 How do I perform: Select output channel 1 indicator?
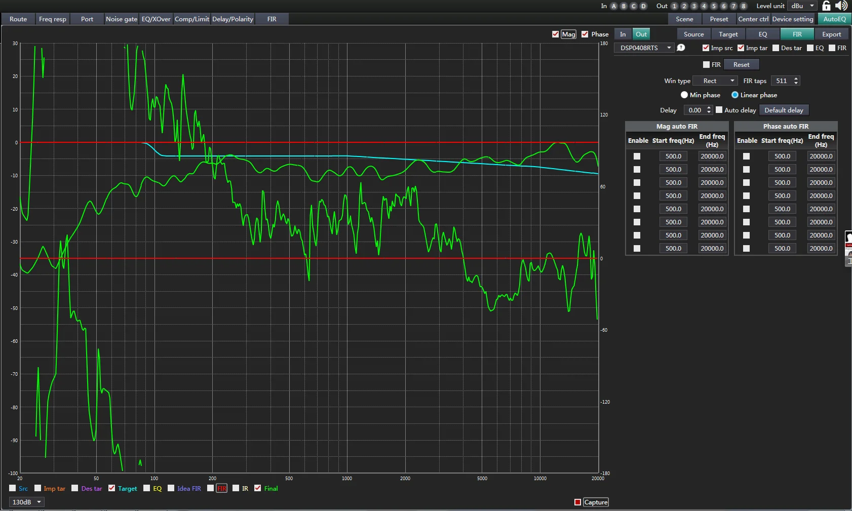pyautogui.click(x=674, y=6)
